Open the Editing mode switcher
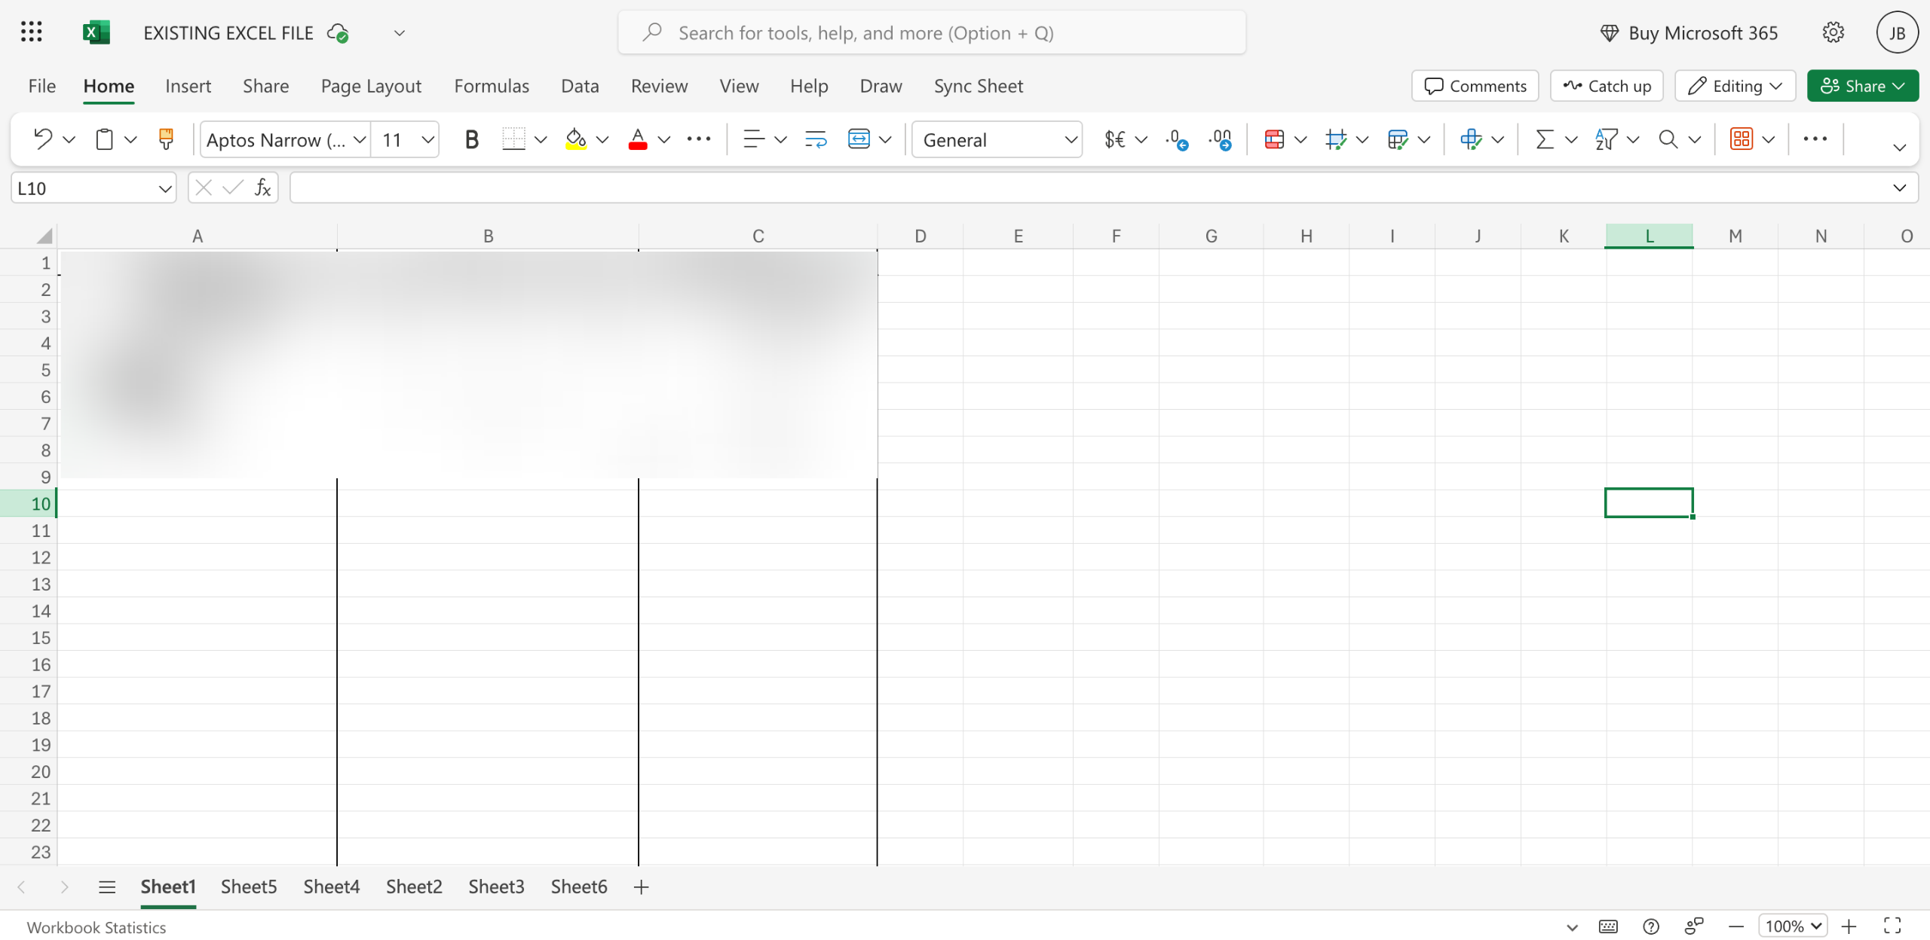The image size is (1930, 940). tap(1735, 86)
